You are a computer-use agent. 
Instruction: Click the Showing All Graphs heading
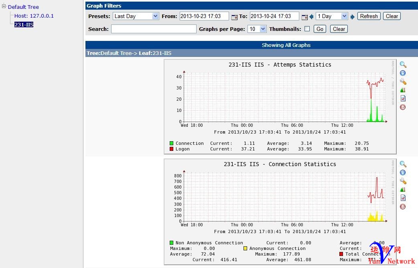click(286, 45)
